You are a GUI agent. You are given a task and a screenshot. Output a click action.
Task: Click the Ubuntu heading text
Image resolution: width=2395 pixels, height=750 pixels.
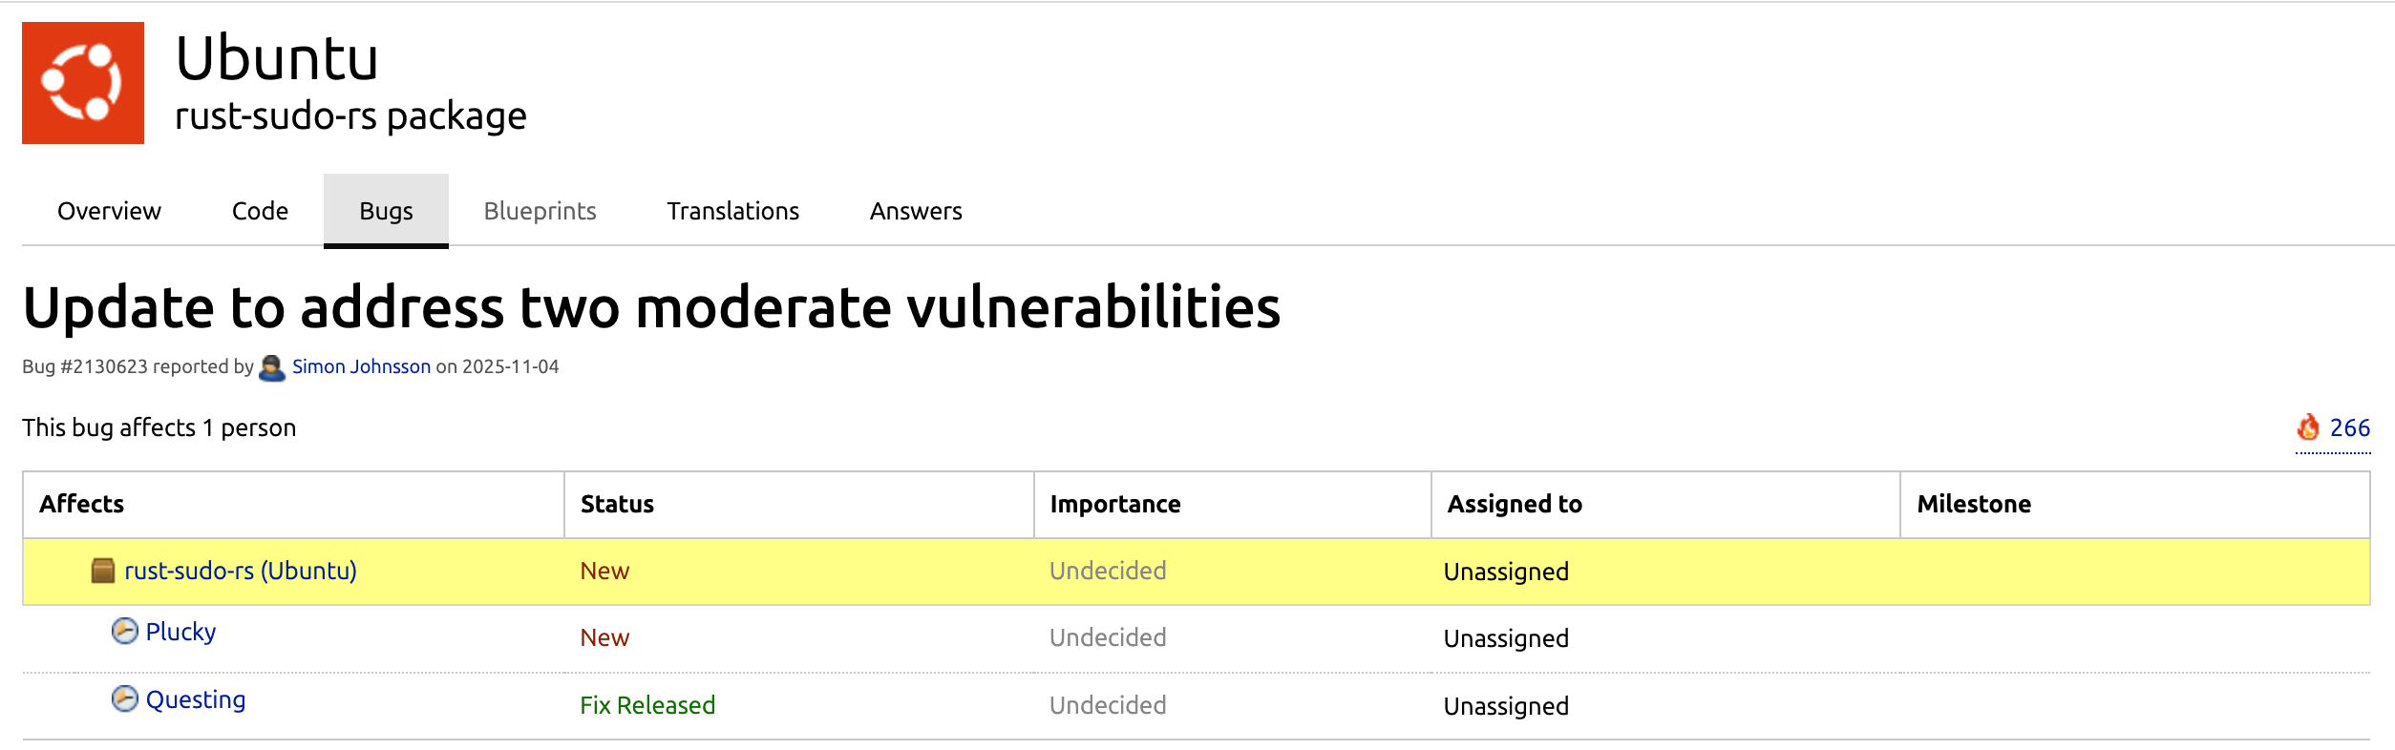277,59
